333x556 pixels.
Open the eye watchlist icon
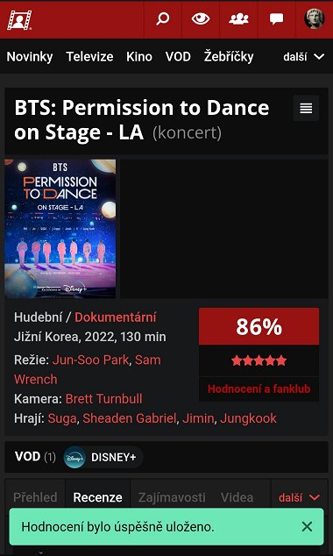201,19
